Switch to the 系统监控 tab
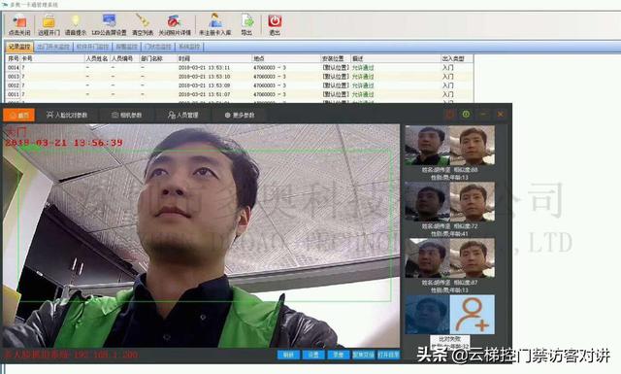 tap(189, 47)
